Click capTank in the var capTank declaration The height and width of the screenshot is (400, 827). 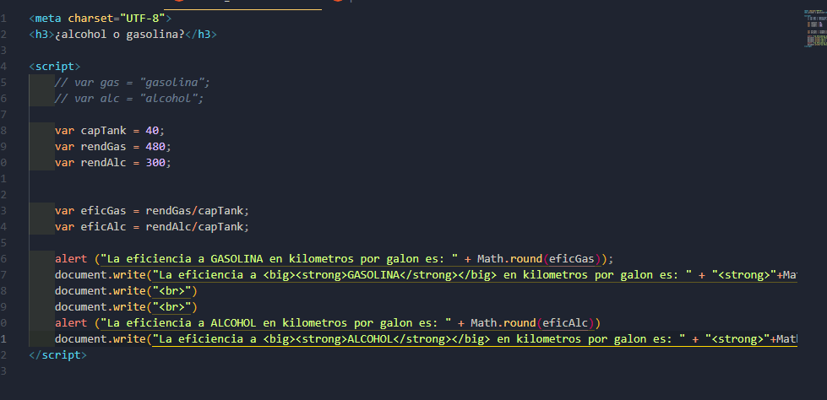point(103,131)
